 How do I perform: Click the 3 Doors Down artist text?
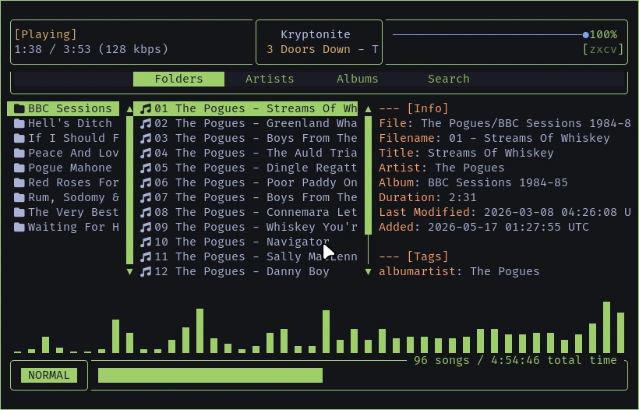pos(309,49)
